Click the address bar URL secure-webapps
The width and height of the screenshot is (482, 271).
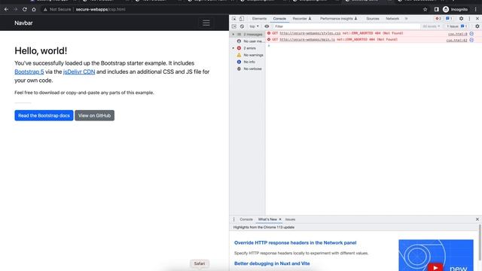(100, 10)
